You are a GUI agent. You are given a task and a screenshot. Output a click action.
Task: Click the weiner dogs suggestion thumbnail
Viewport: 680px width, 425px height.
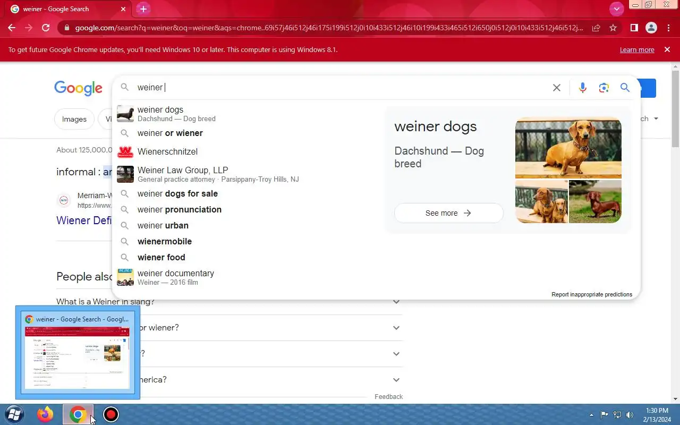[x=125, y=114]
